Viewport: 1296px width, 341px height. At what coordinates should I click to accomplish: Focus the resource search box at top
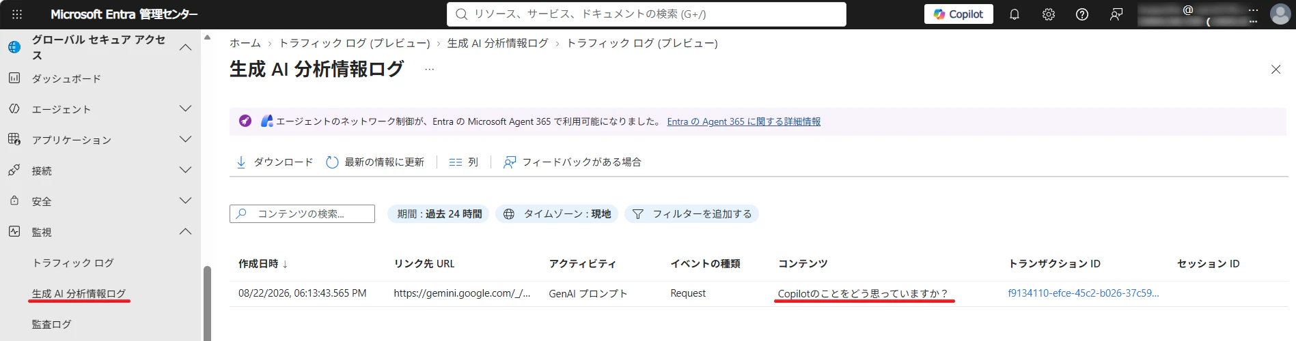[646, 14]
